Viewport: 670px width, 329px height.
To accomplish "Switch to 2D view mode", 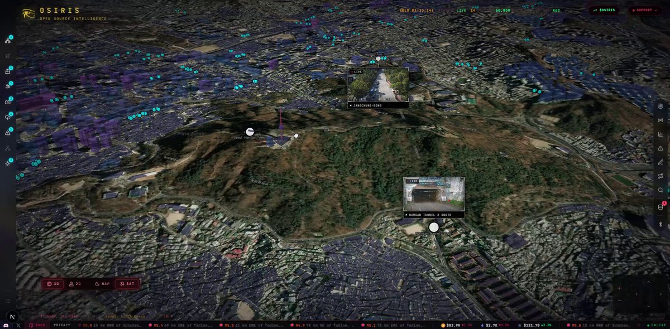I will [75, 284].
